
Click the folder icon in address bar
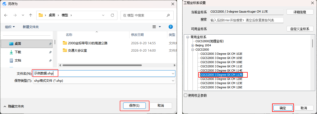(41, 15)
